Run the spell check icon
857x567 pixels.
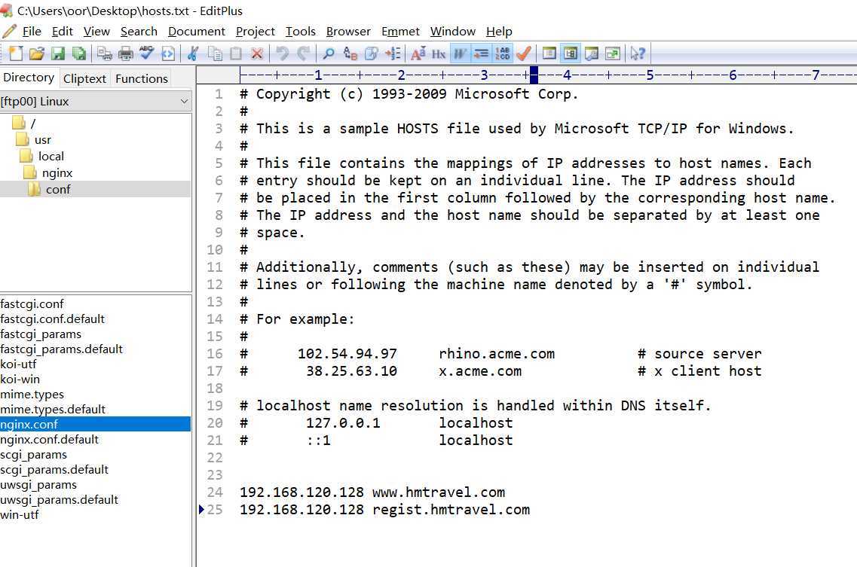pyautogui.click(x=146, y=53)
